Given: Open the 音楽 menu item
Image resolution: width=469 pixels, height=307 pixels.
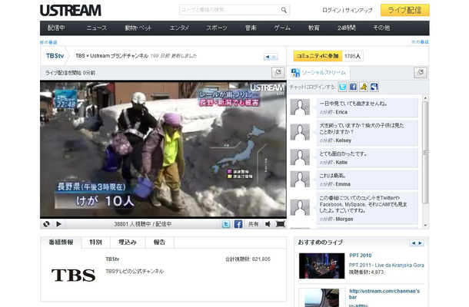Looking at the screenshot, I should 251,28.
